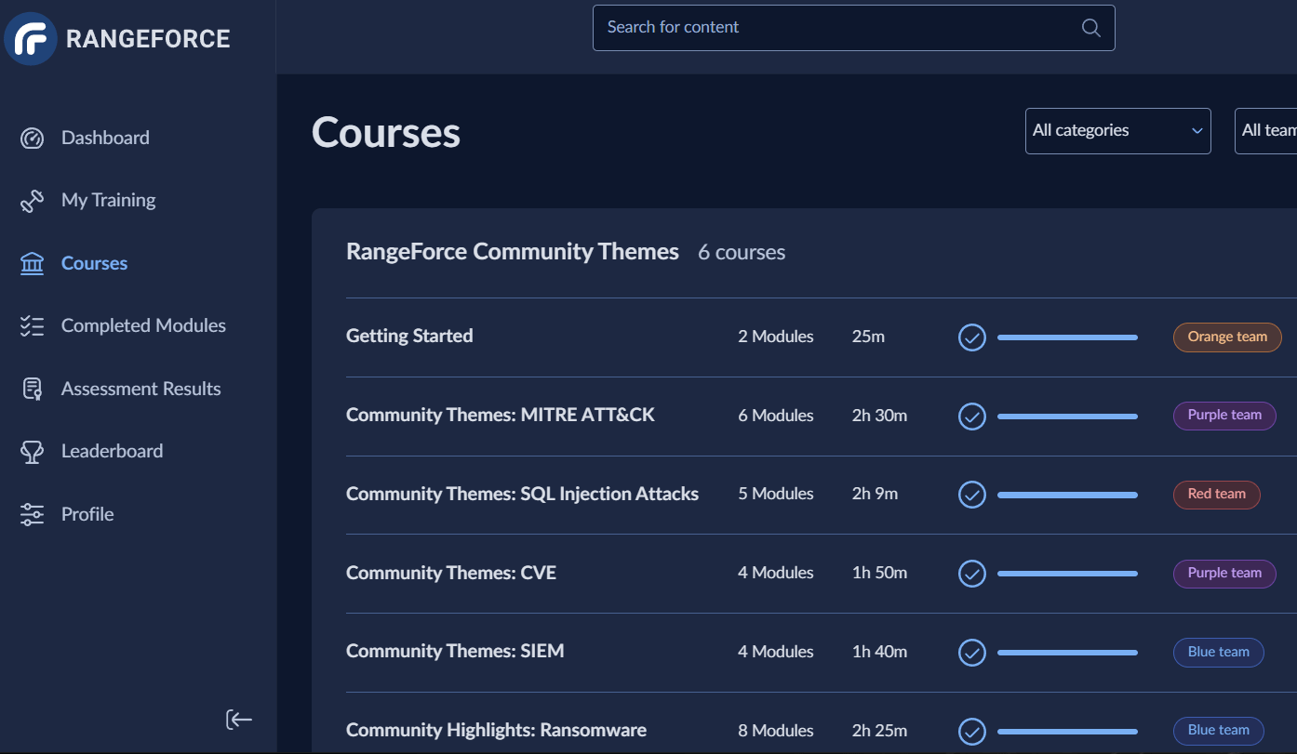
Task: Click the Ransomware course progress bar
Action: coord(1067,732)
